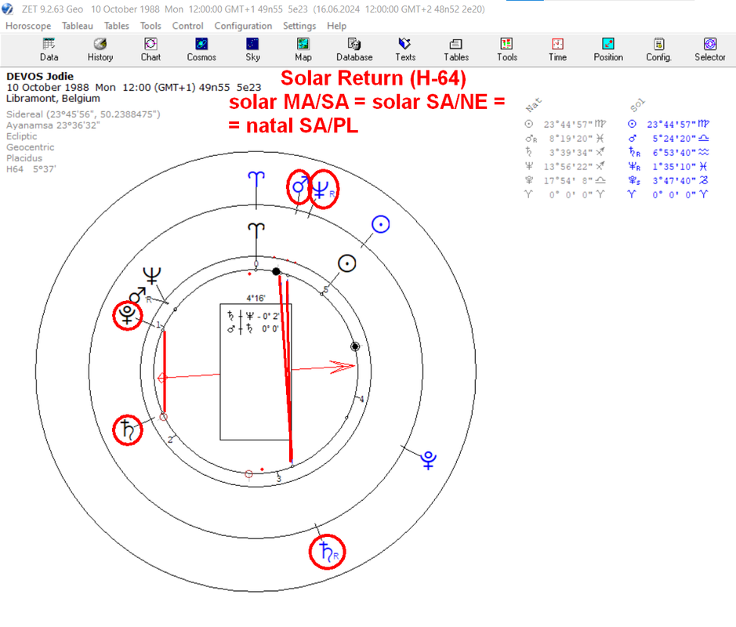736x627 pixels.
Task: Click the blue solar Sun glyph on outer ring
Action: click(x=381, y=224)
